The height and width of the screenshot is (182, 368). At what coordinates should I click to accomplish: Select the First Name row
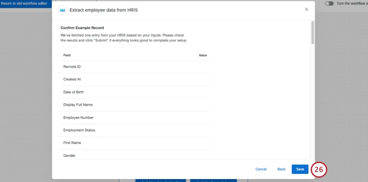[x=134, y=143]
